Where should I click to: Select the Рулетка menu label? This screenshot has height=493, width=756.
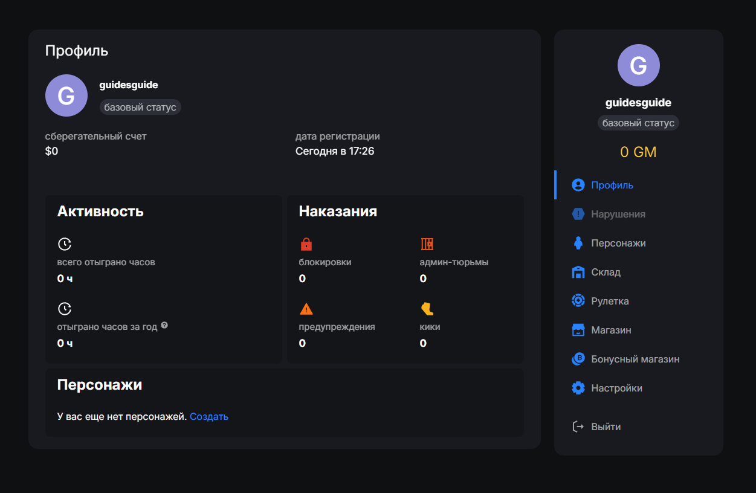tap(610, 301)
